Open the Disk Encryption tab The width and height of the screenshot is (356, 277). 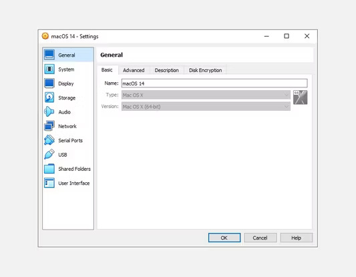coord(205,70)
